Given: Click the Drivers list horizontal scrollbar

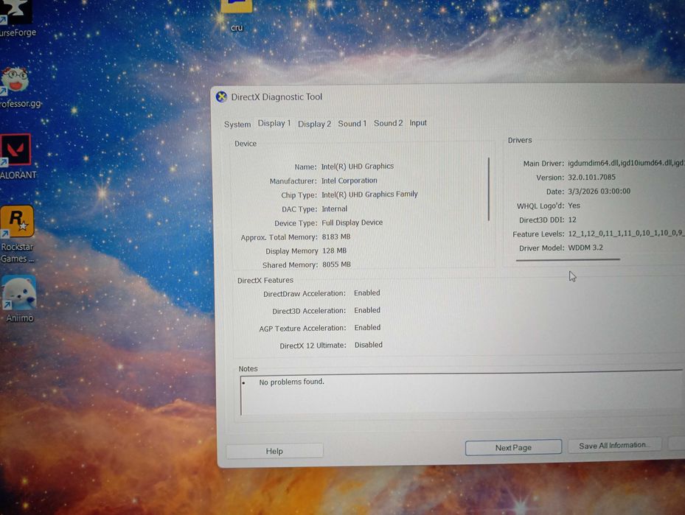Looking at the screenshot, I should click(x=568, y=259).
